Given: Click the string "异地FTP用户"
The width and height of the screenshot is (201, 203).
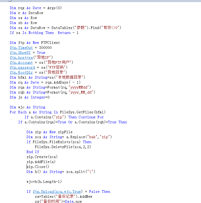Looking at the screenshot, I should (x=58, y=62).
